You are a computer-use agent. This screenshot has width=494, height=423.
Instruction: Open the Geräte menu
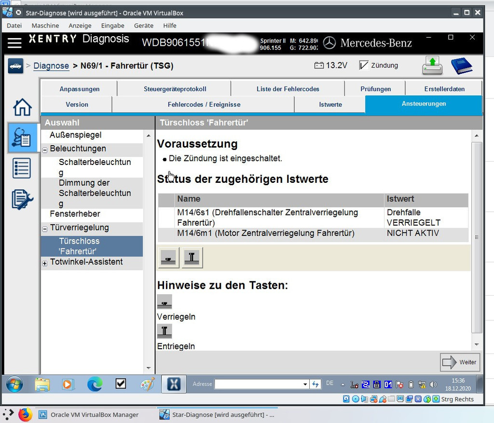[144, 26]
